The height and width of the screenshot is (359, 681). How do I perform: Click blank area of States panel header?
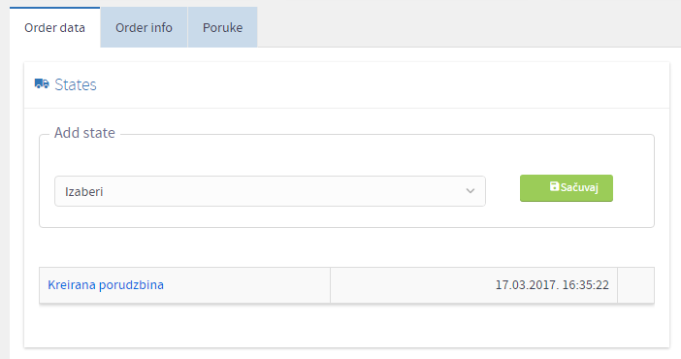382,84
